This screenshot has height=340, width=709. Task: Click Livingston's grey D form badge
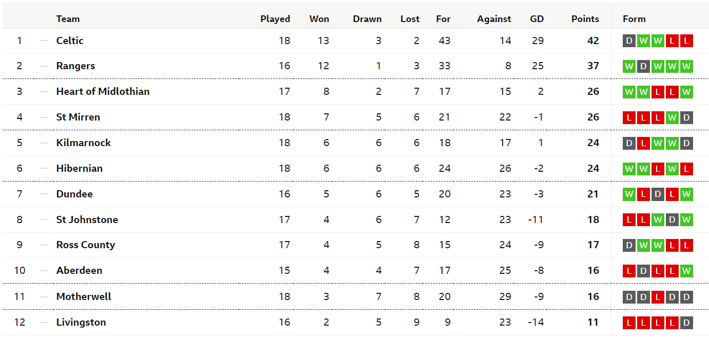point(686,323)
